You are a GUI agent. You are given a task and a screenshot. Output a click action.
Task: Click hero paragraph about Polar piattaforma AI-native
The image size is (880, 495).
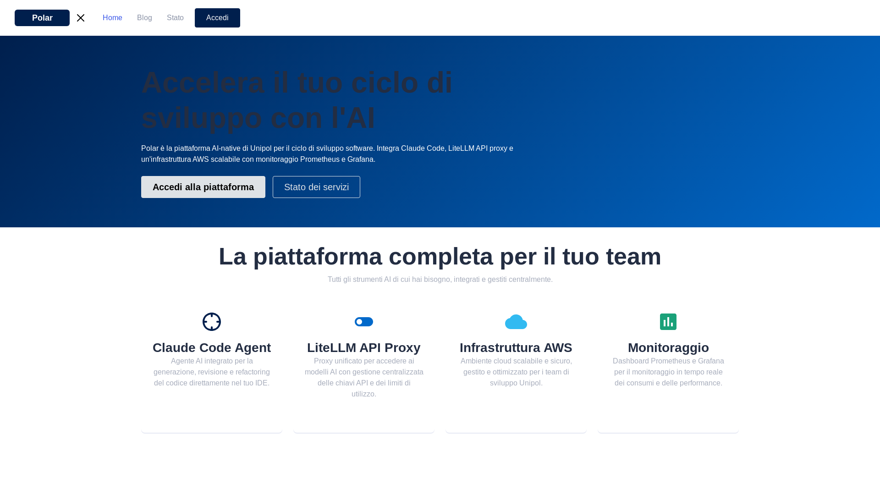[x=327, y=154]
